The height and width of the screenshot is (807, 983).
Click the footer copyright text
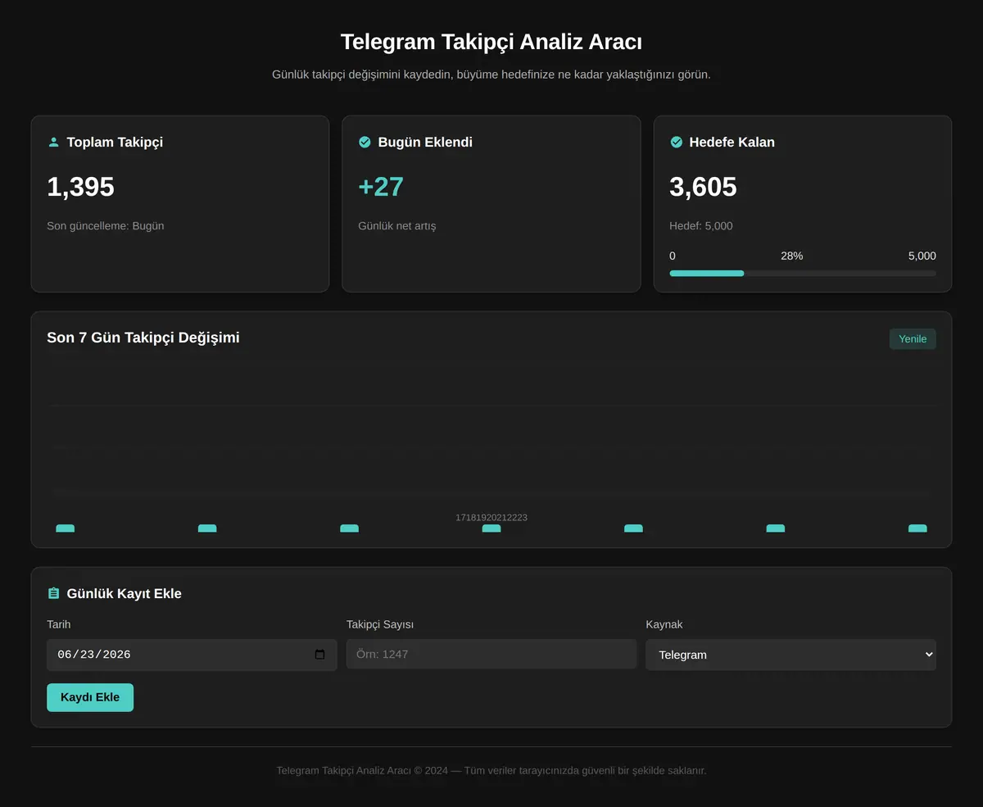pyautogui.click(x=491, y=771)
